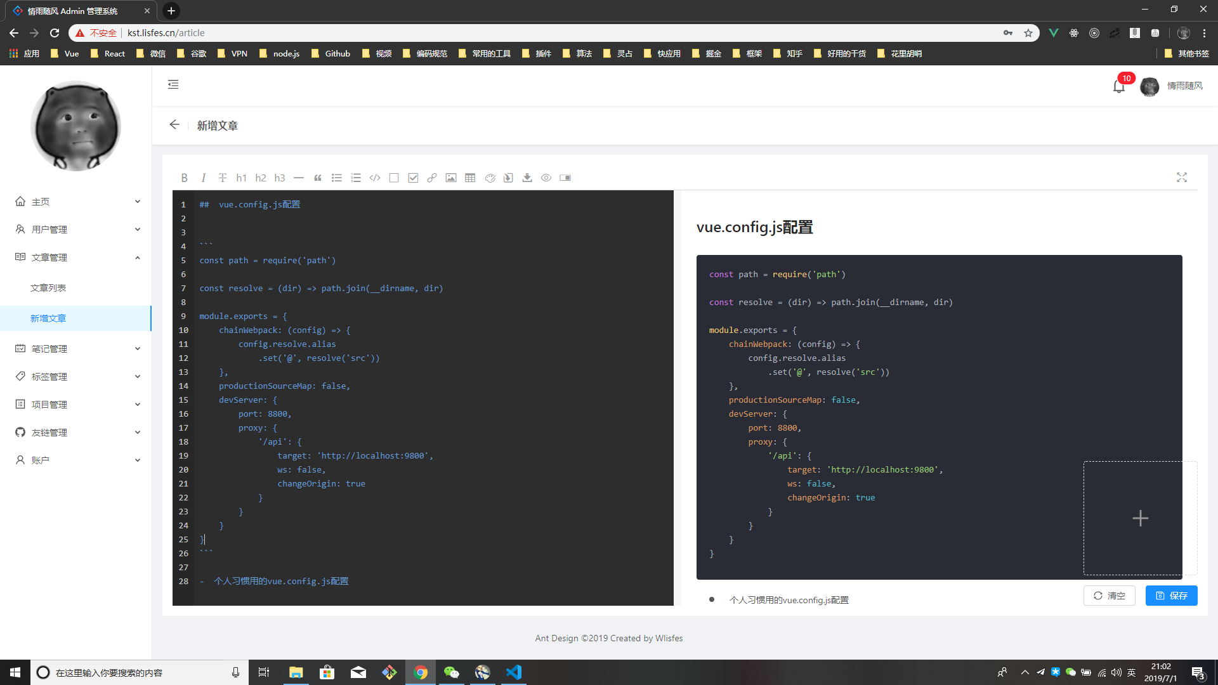Open 文章列表 submenu item

[48, 288]
